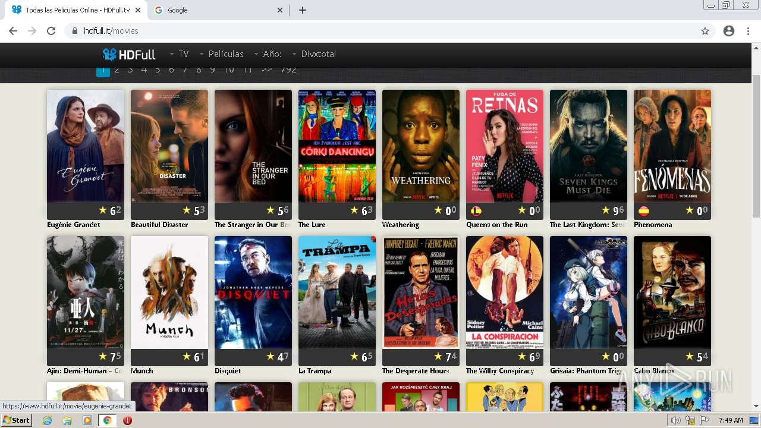The height and width of the screenshot is (428, 761).
Task: Close the HDFull.tv tab
Action: (138, 10)
